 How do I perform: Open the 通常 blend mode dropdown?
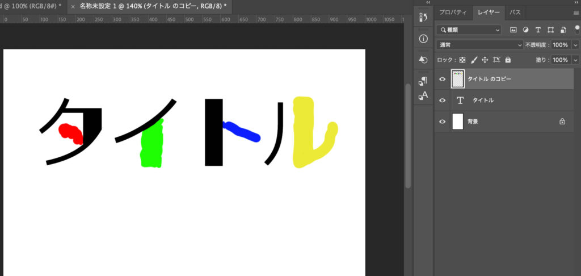coord(480,44)
